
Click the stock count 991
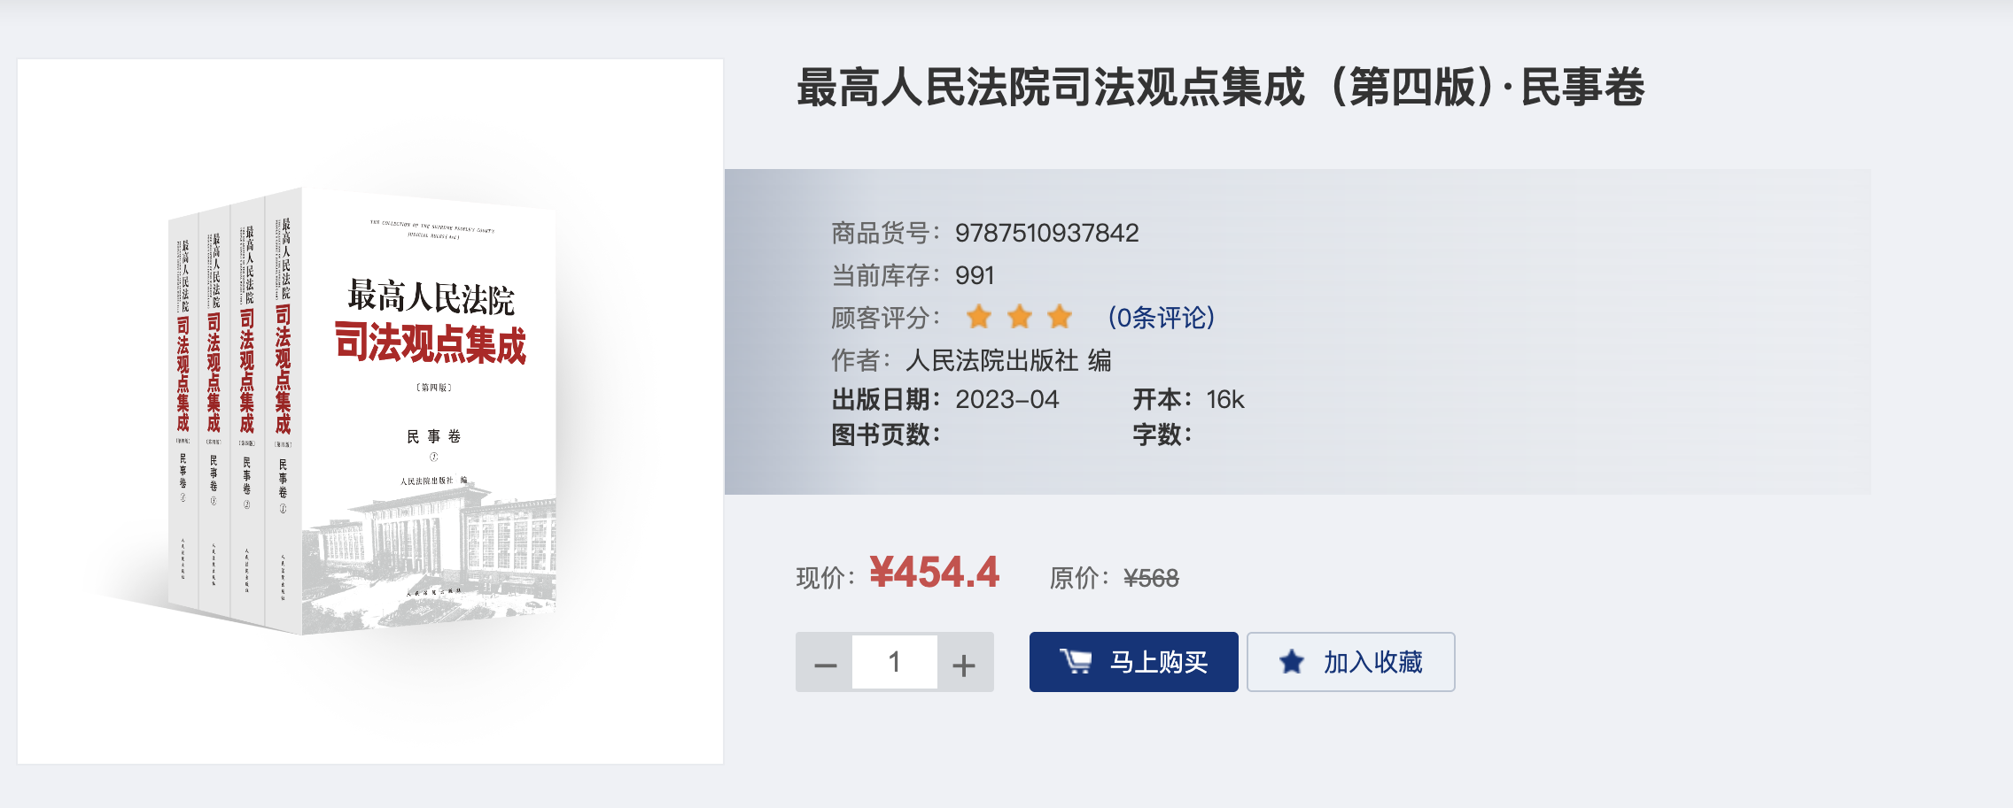point(975,275)
